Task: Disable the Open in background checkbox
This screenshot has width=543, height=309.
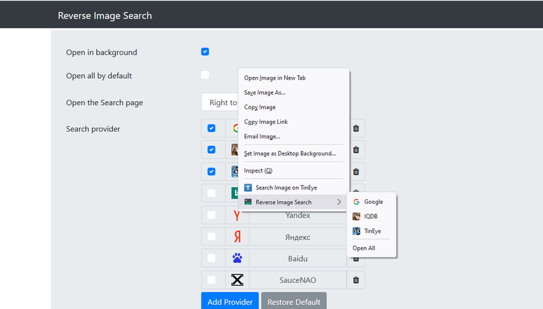Action: coord(205,52)
